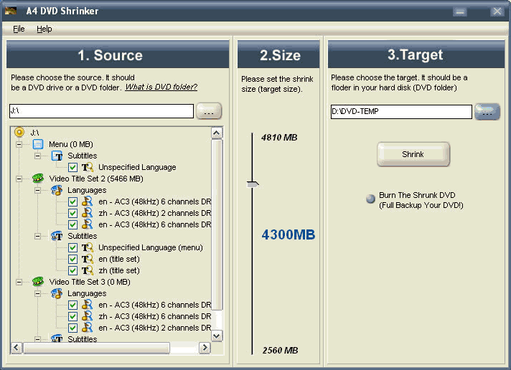
Task: Minimize the A4 DVD Shrinker window
Action: coord(460,11)
